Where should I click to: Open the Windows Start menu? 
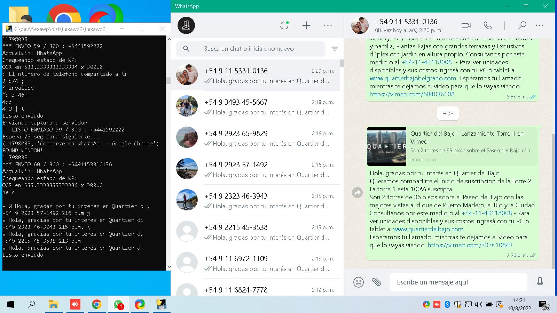(10, 305)
